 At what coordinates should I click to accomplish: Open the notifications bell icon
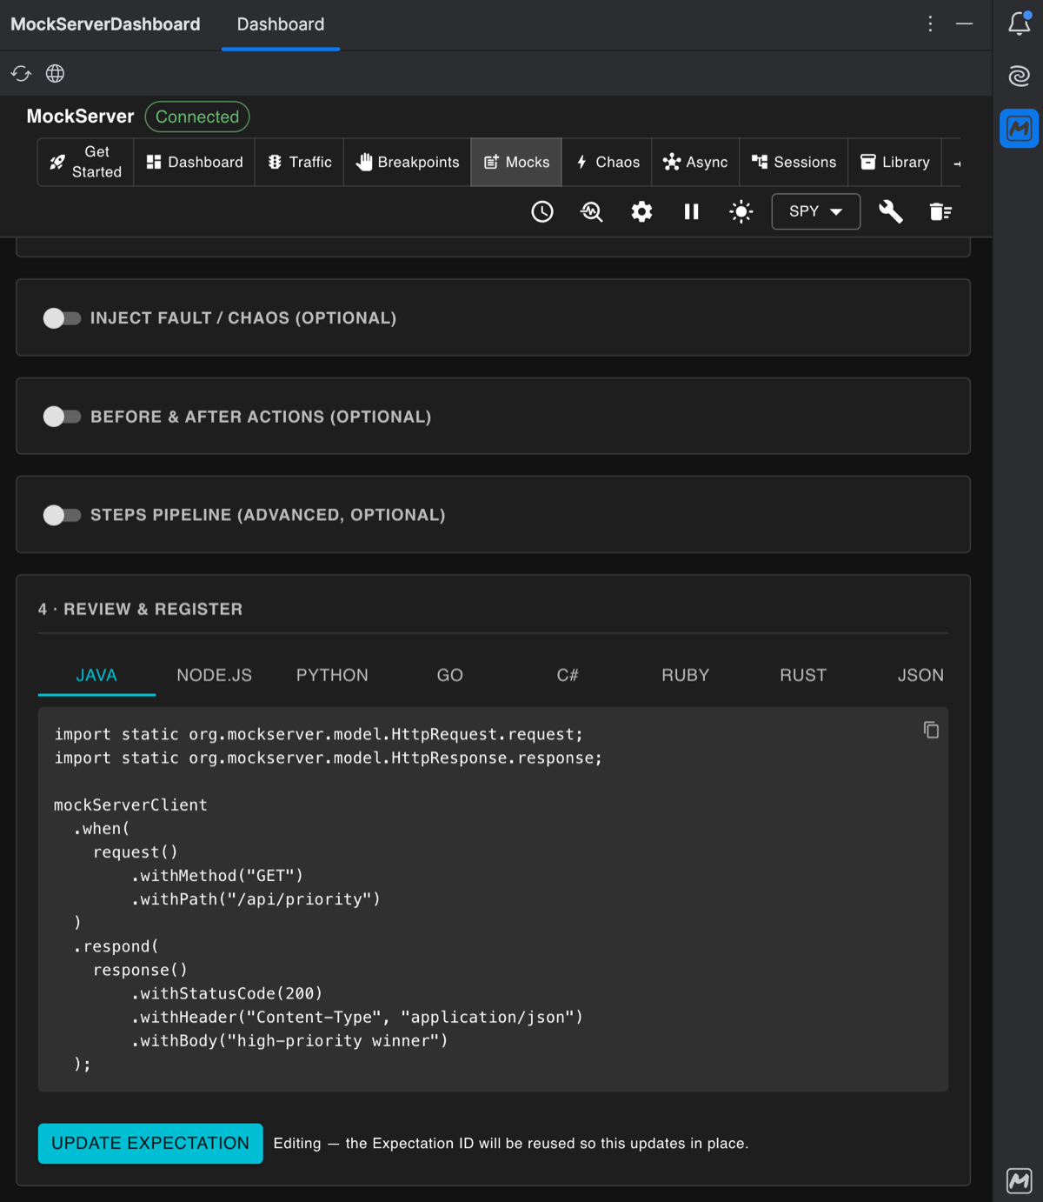click(1019, 23)
